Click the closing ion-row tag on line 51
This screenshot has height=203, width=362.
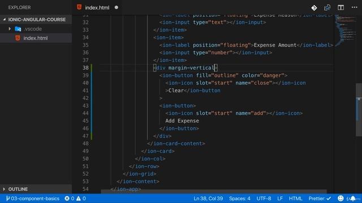tap(144, 166)
